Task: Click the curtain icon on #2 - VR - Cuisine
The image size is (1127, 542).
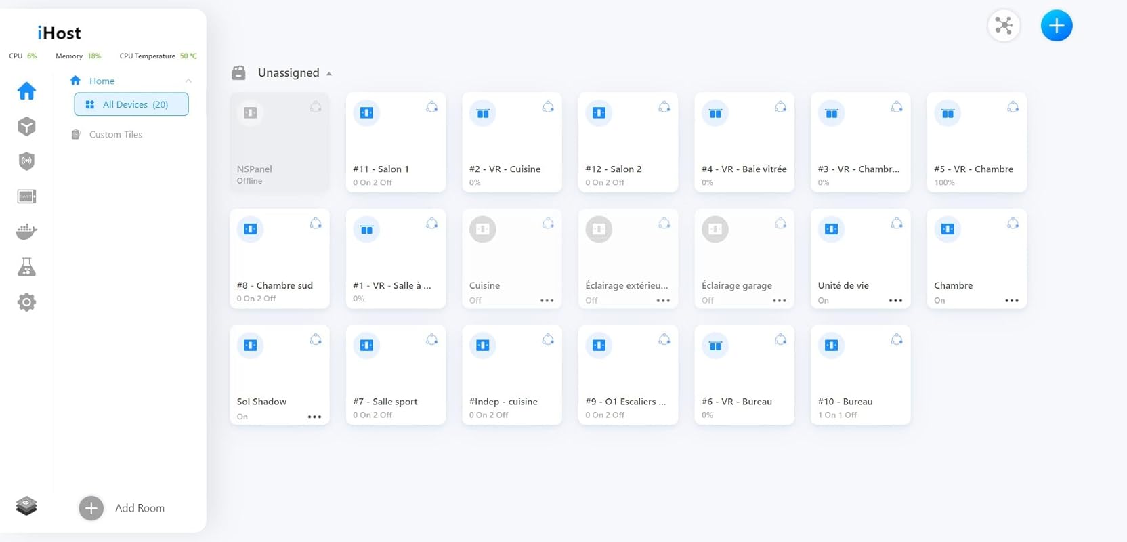Action: pyautogui.click(x=483, y=113)
